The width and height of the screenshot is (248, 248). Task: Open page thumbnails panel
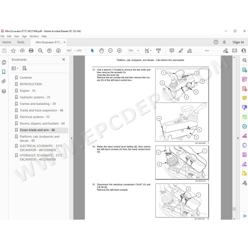[4, 62]
